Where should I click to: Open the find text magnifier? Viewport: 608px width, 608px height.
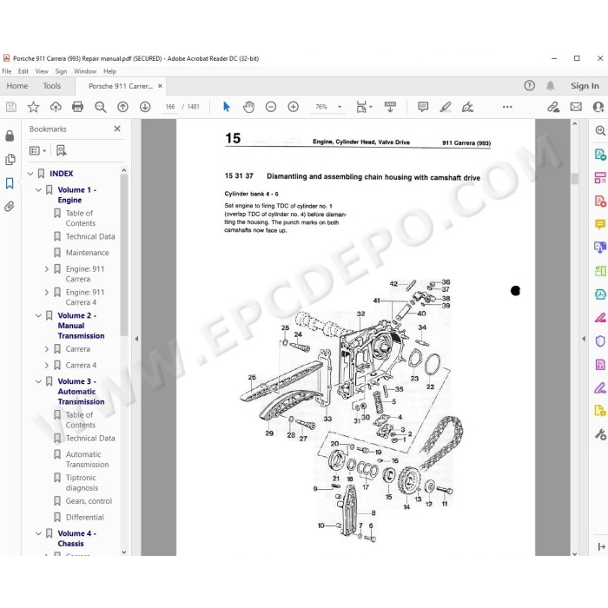tap(101, 107)
